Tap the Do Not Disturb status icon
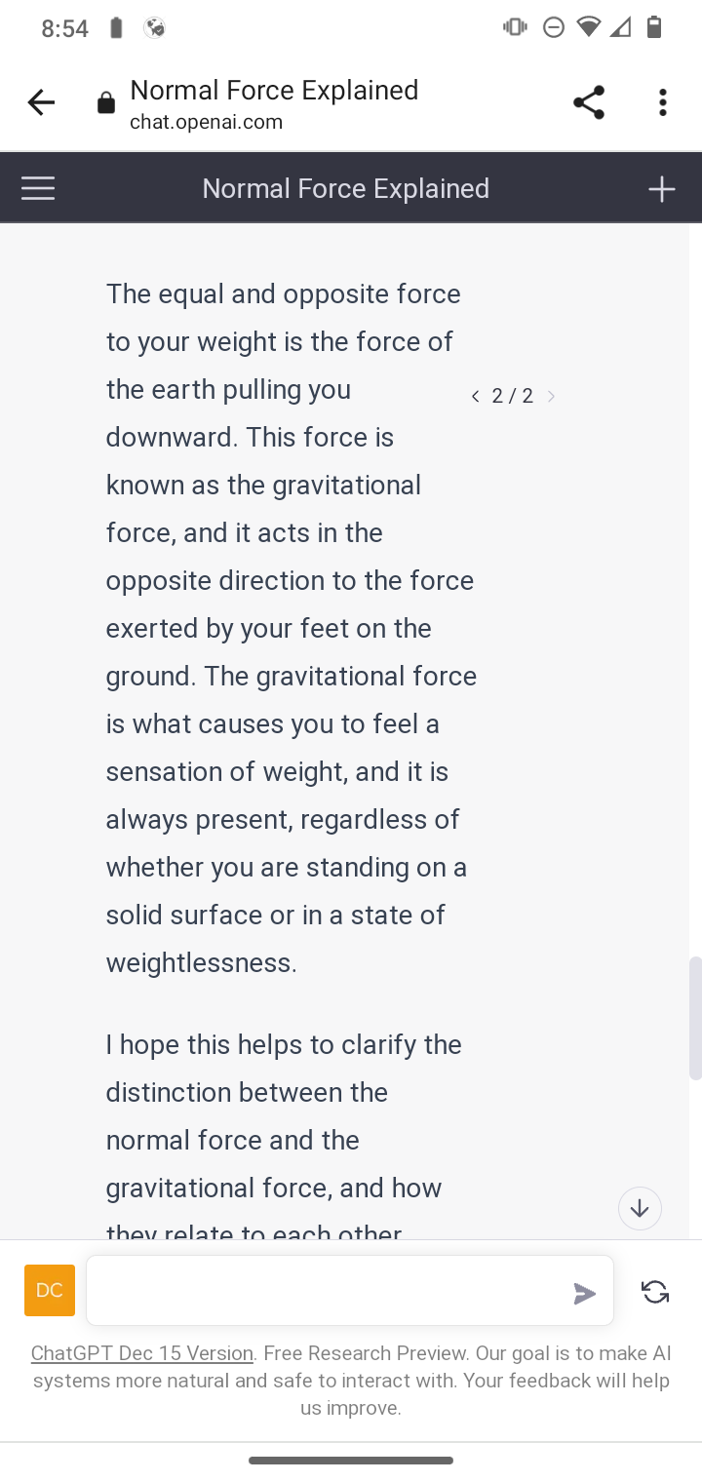Viewport: 702px width, 1482px height. point(553,27)
